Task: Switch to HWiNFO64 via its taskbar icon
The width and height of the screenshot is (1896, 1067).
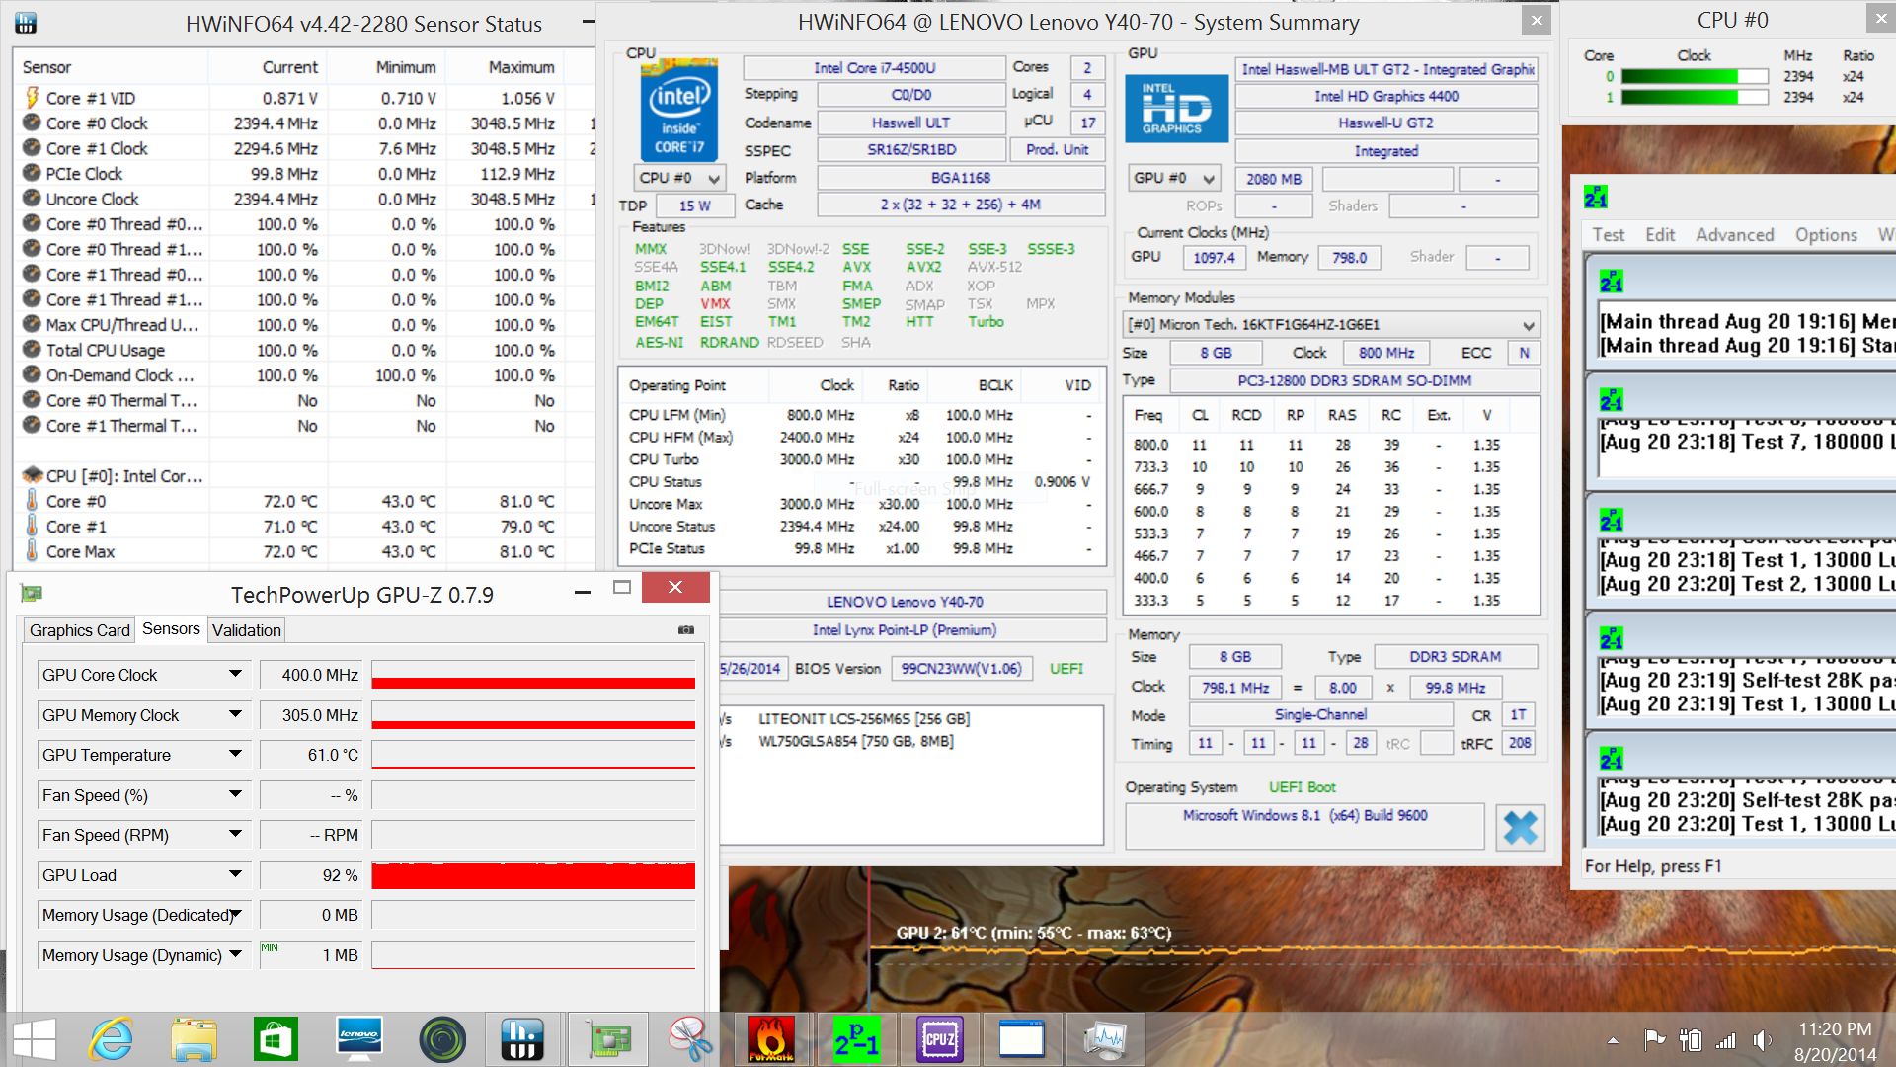Action: (x=523, y=1039)
